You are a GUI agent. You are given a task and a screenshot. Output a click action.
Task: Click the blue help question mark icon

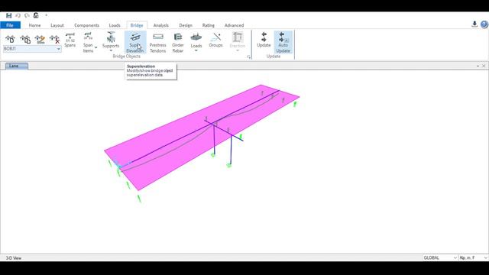(484, 24)
